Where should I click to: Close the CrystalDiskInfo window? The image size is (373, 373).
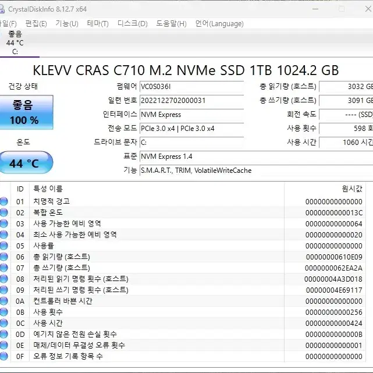(368, 9)
